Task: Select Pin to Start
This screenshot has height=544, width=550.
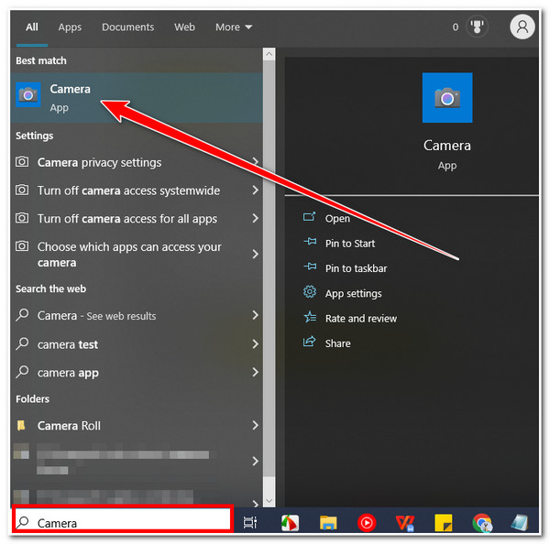Action: [350, 244]
